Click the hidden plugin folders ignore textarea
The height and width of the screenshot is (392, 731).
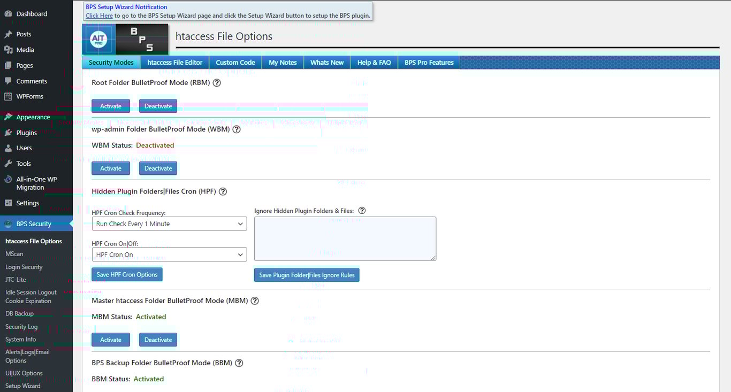point(345,239)
